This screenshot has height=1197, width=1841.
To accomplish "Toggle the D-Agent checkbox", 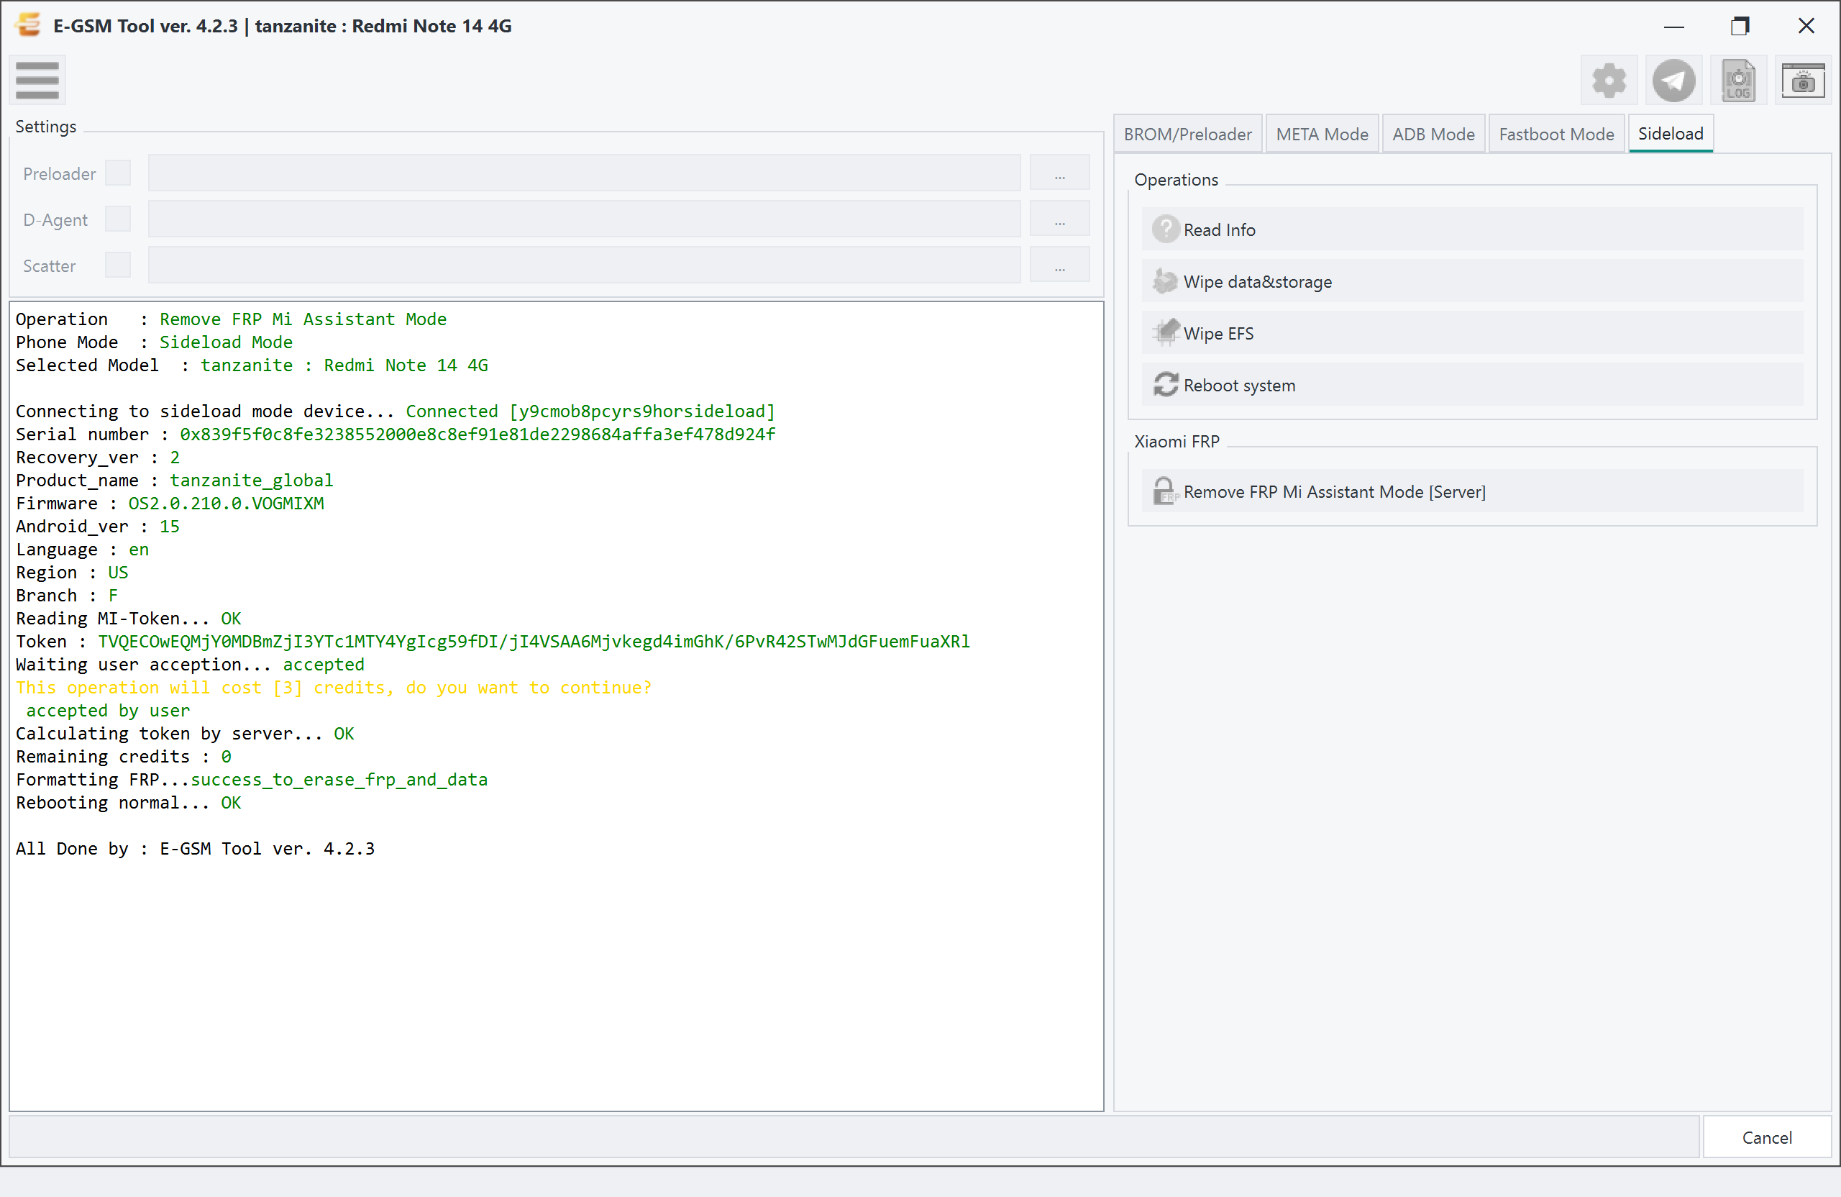I will [117, 219].
